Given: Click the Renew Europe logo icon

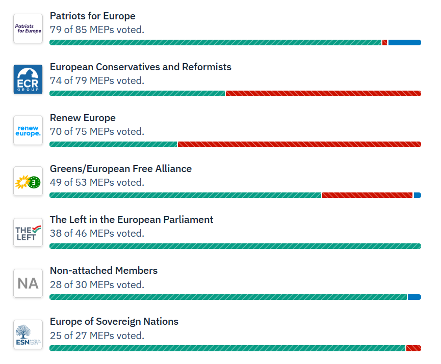Looking at the screenshot, I should pyautogui.click(x=28, y=130).
